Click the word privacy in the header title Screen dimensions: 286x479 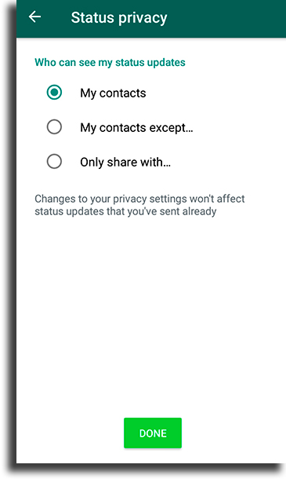[143, 18]
